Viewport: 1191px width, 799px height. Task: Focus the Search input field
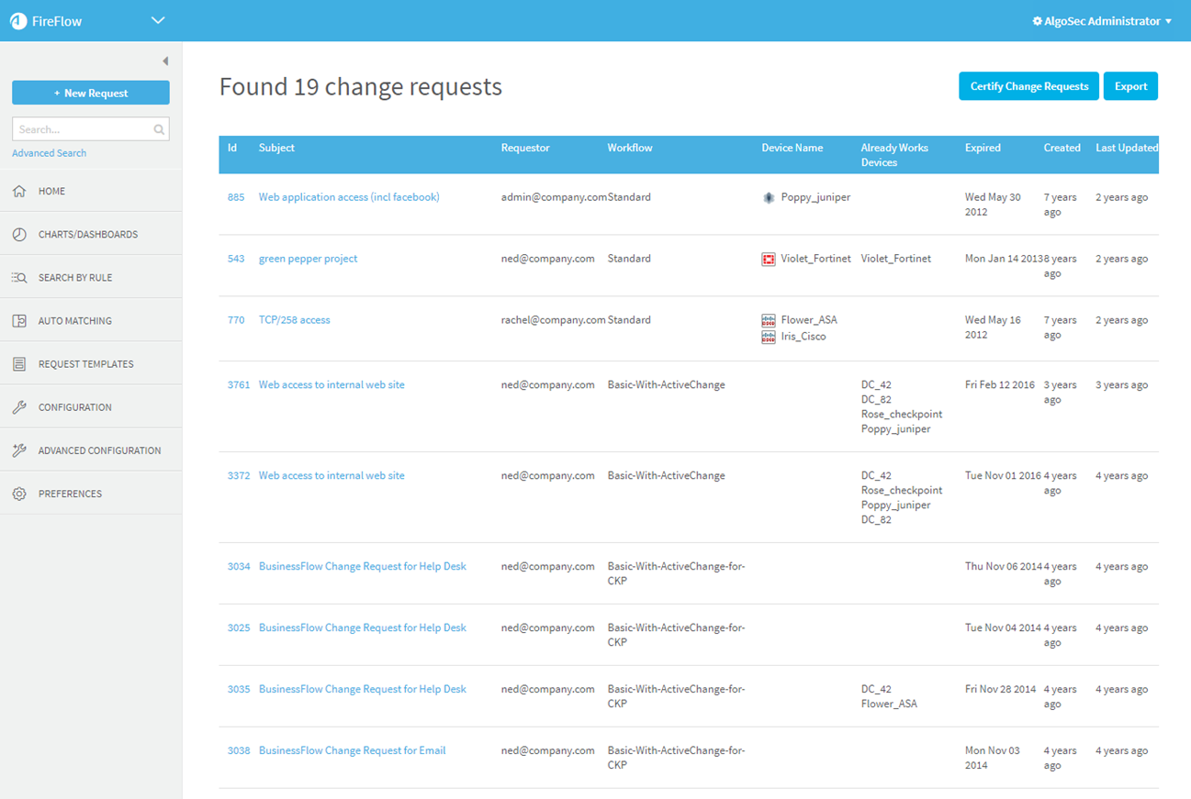click(83, 129)
